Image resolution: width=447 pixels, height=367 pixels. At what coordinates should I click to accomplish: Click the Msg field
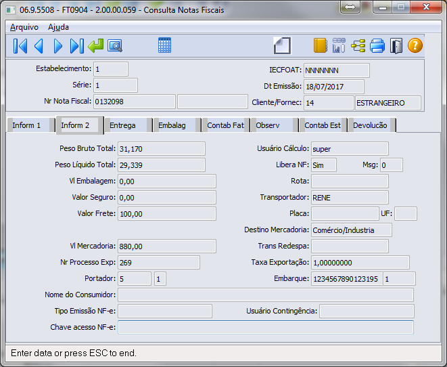(392, 165)
